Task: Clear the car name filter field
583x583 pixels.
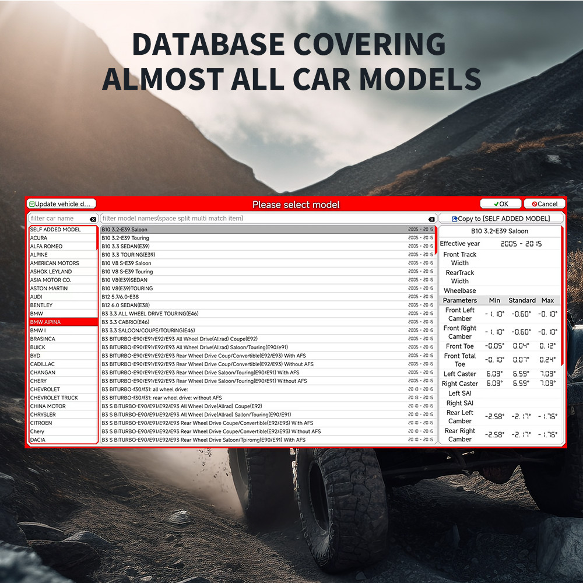Action: 93,219
